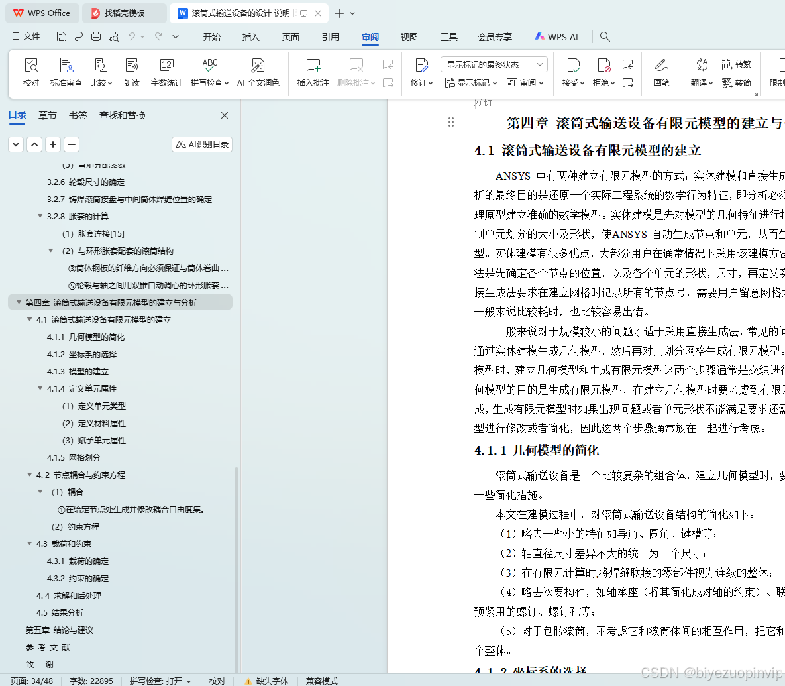Open the search magnifier icon
The height and width of the screenshot is (686, 785).
(605, 36)
